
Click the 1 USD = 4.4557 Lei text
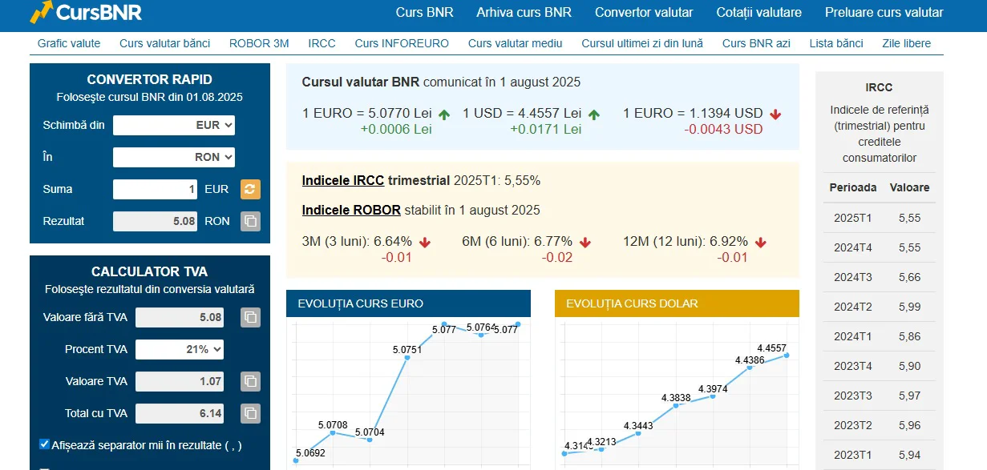click(x=522, y=113)
